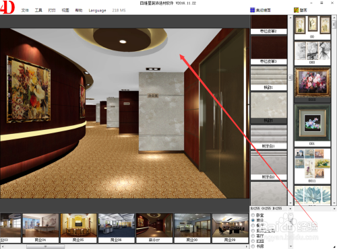Open scene thumbnail 商业05 banquet room
Viewport: 337px width, 249px height.
pos(78,228)
